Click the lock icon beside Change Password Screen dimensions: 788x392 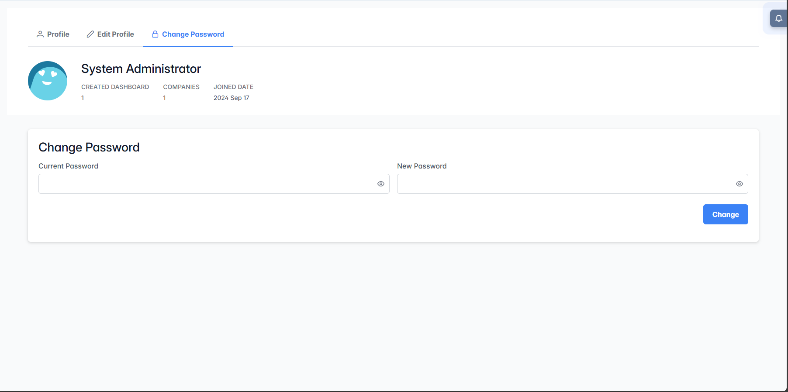pyautogui.click(x=155, y=34)
